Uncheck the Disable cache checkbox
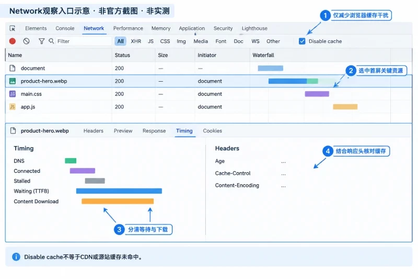The height and width of the screenshot is (279, 418). point(302,41)
